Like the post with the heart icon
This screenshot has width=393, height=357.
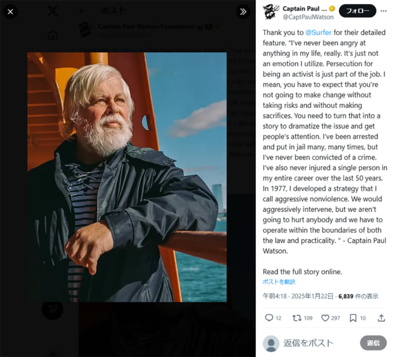point(325,318)
